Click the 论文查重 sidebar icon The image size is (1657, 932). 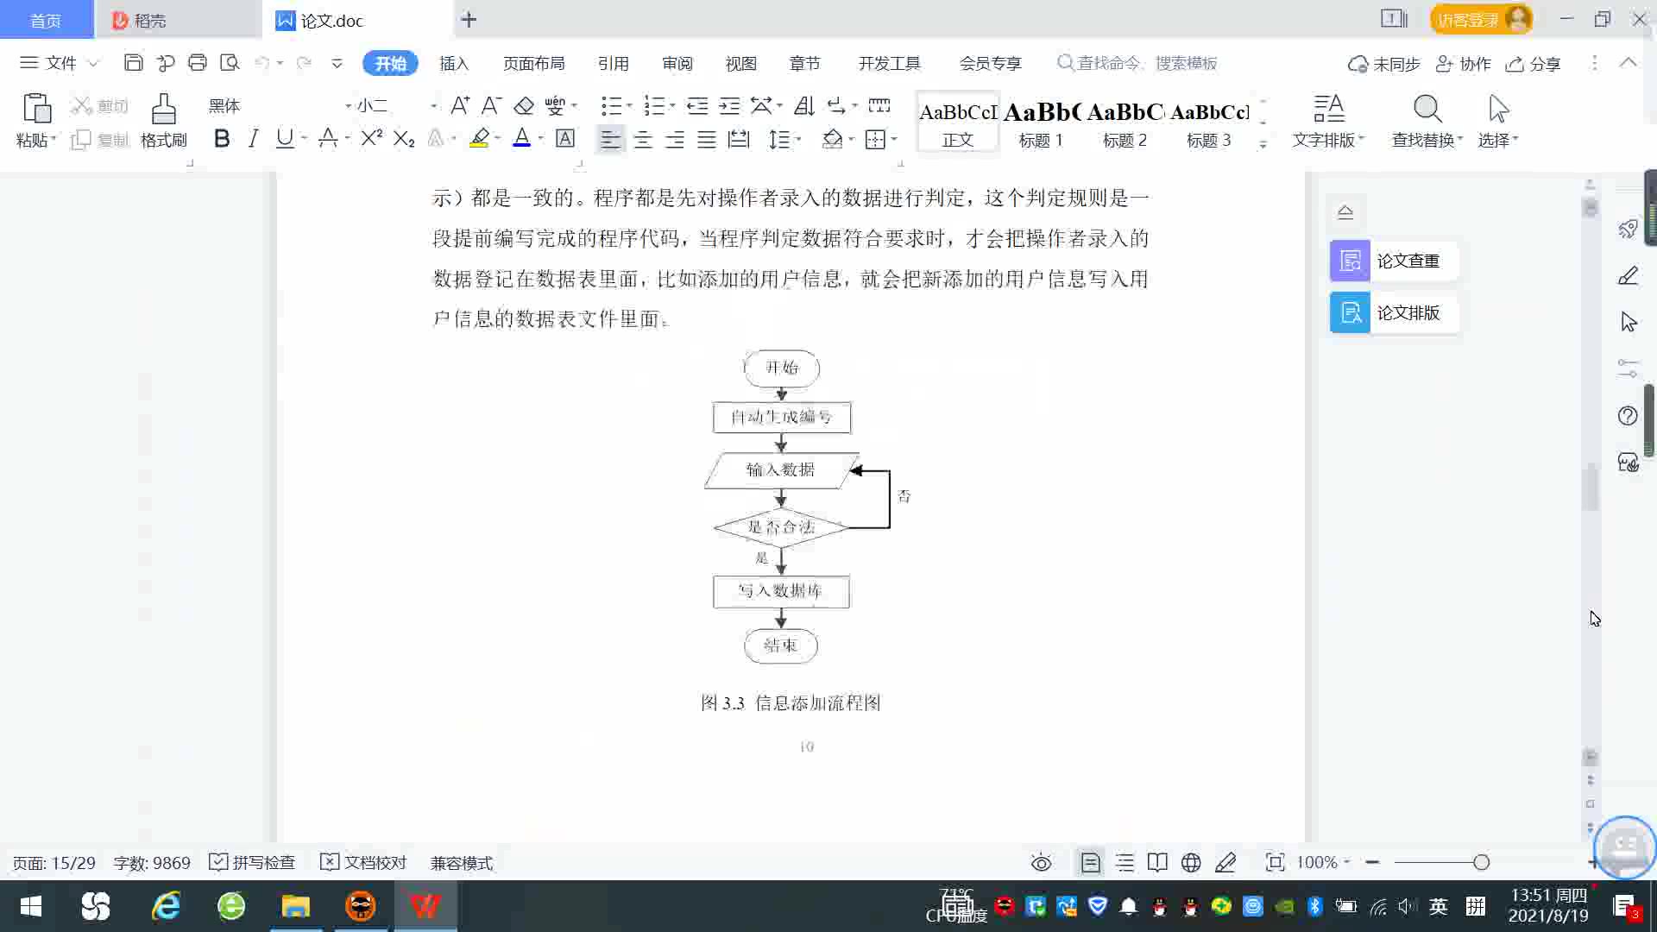pyautogui.click(x=1350, y=261)
